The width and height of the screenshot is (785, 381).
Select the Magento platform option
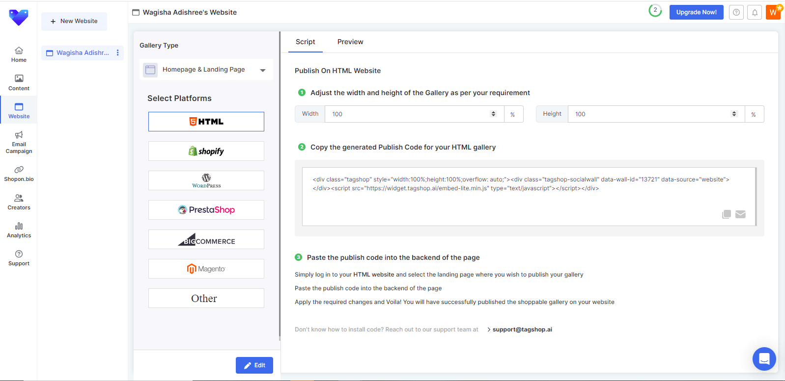point(206,269)
